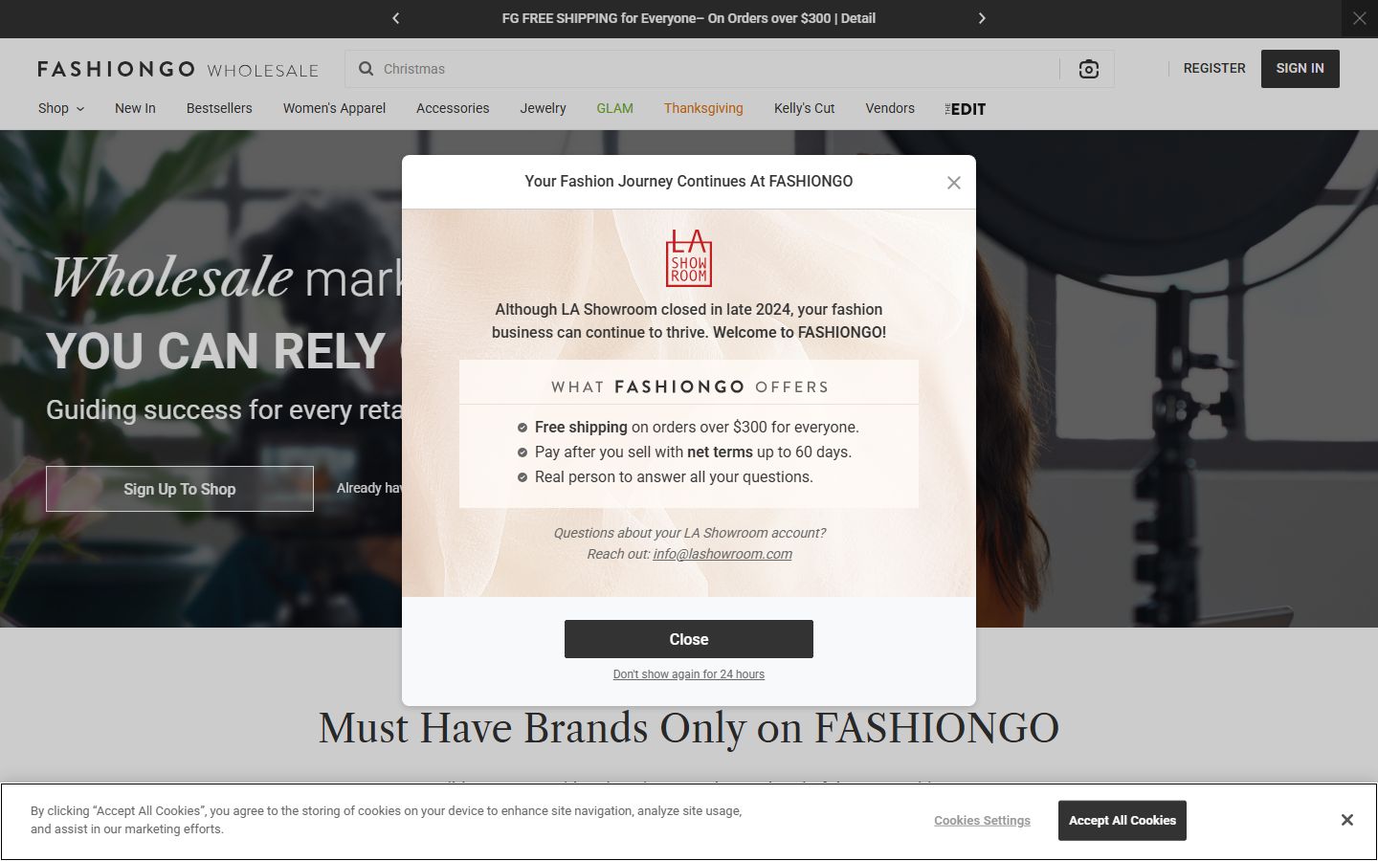This screenshot has height=861, width=1378.
Task: Click the LA Showroom logo
Action: 689,258
